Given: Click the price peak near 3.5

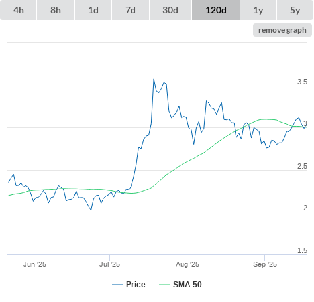Looking at the screenshot, I should click(154, 79).
